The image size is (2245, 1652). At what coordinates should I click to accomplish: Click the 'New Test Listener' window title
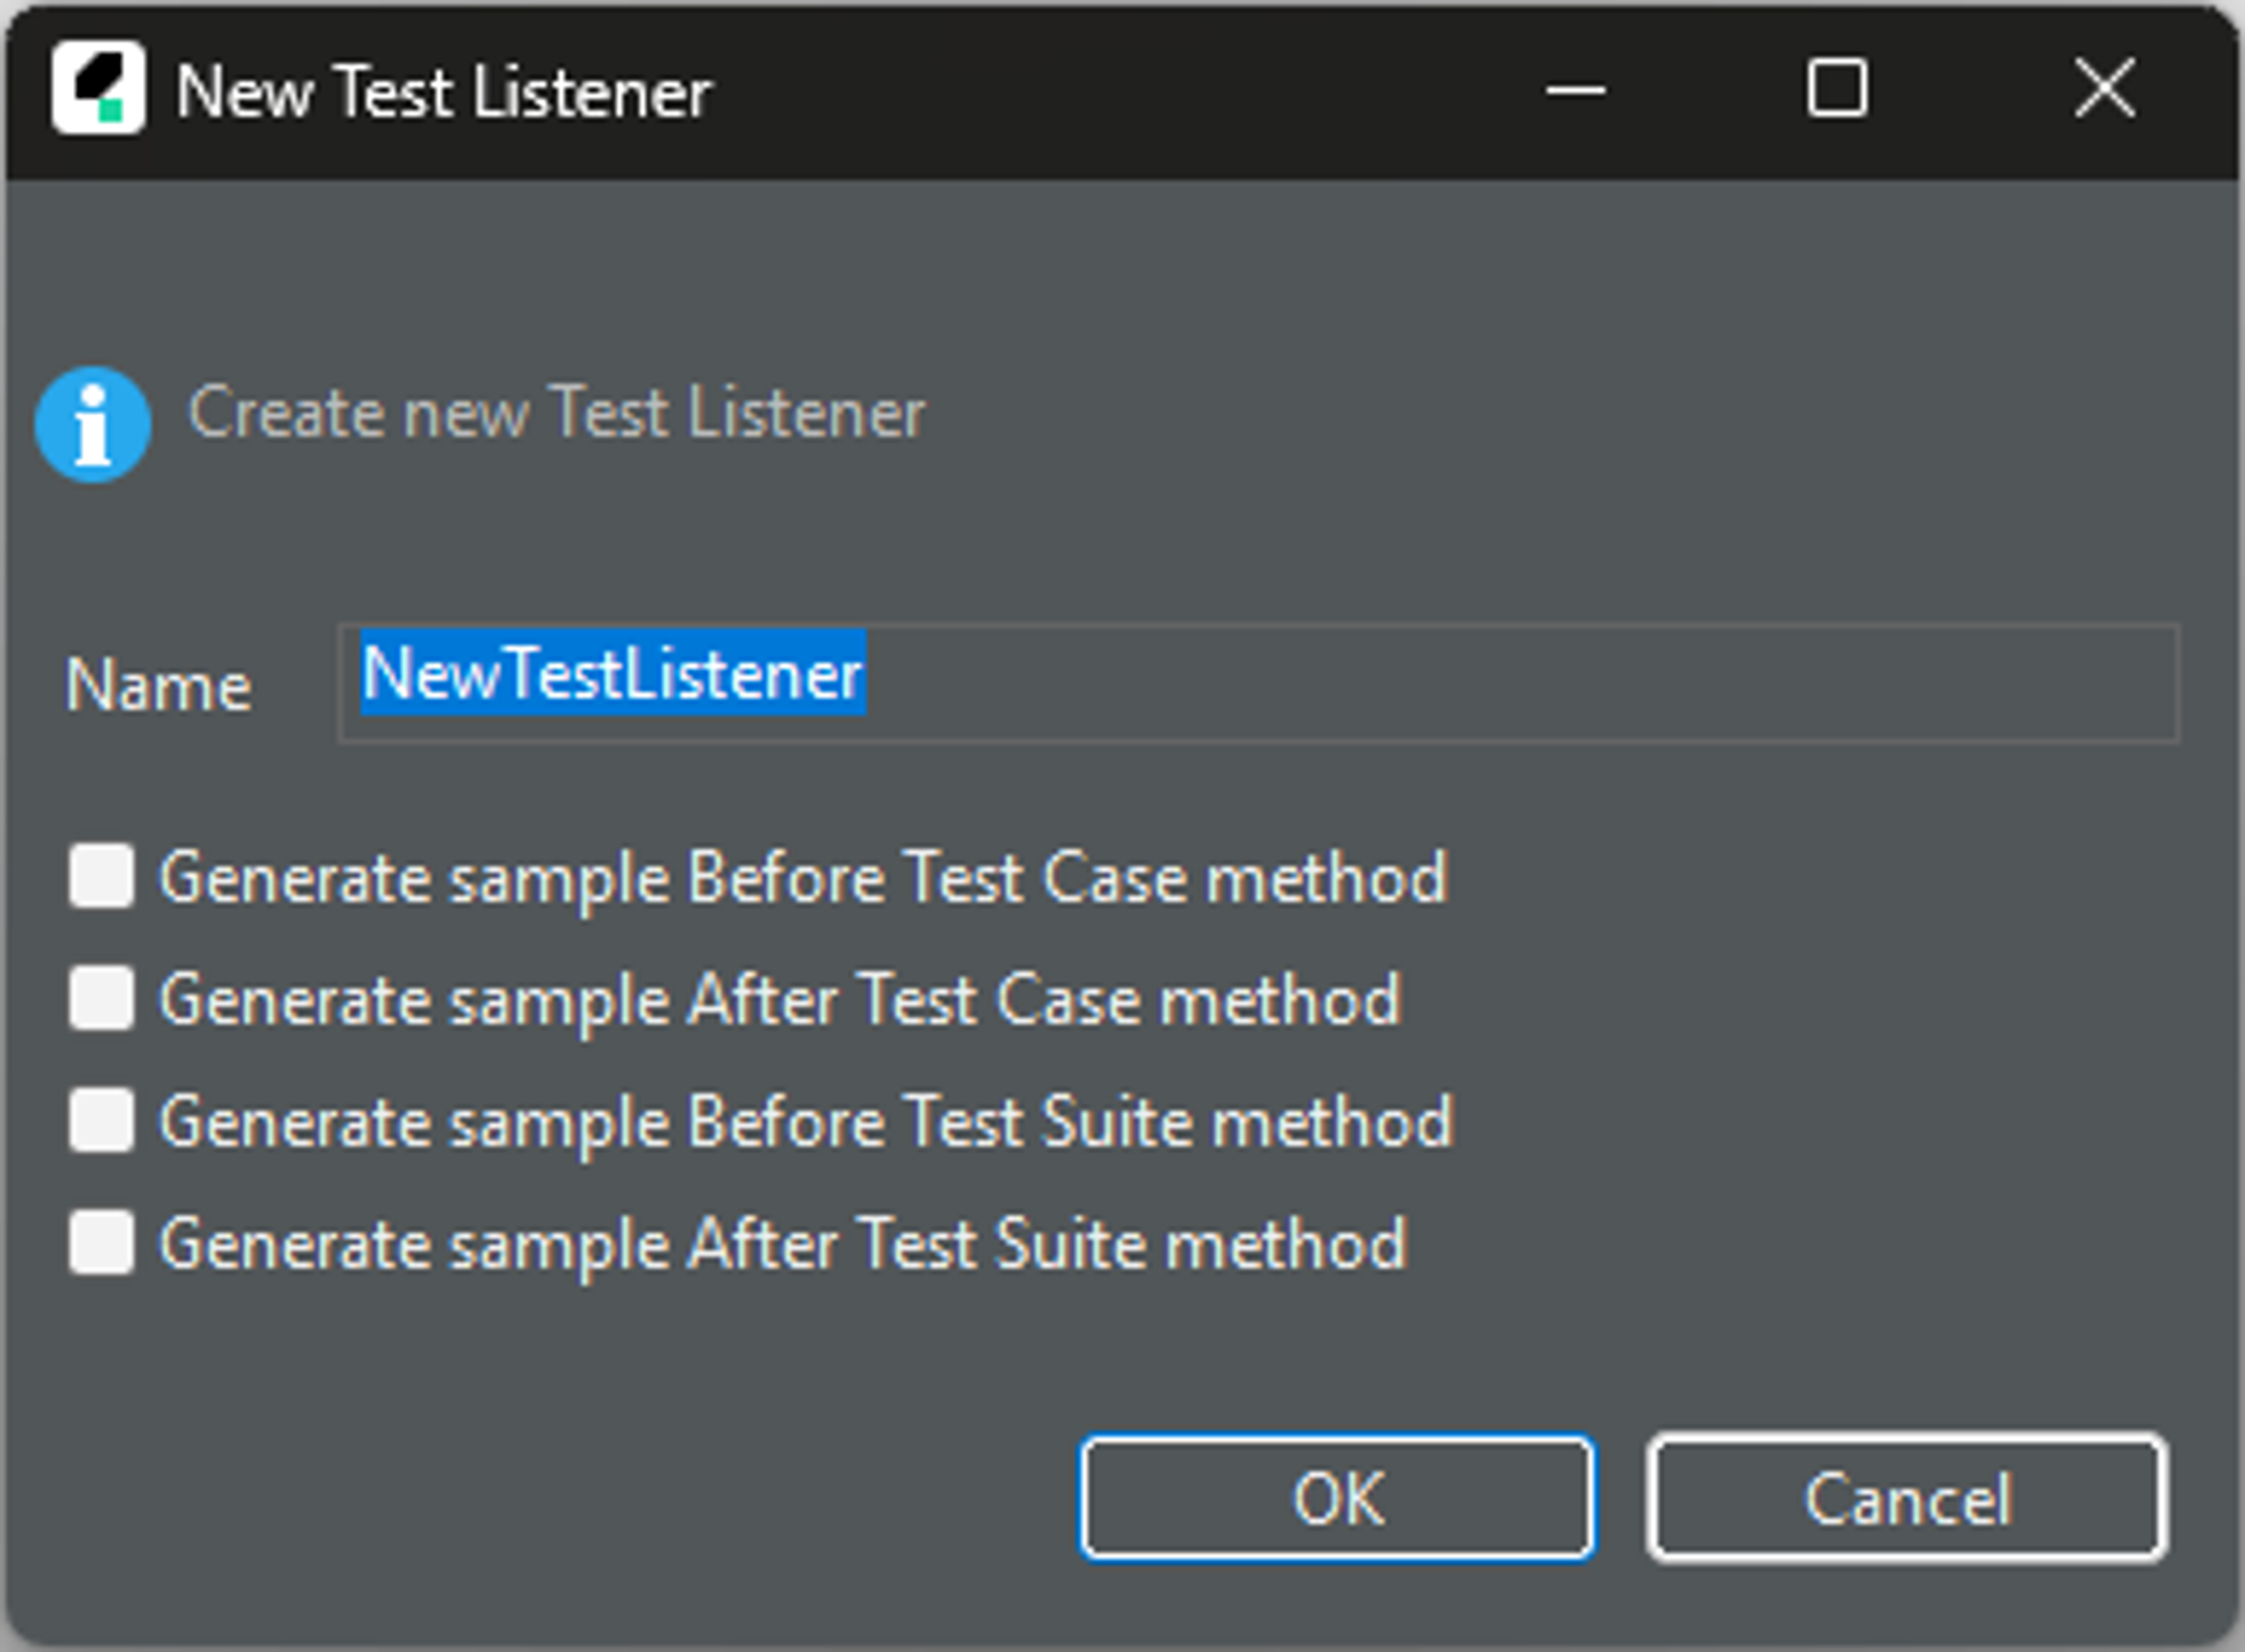pos(443,92)
